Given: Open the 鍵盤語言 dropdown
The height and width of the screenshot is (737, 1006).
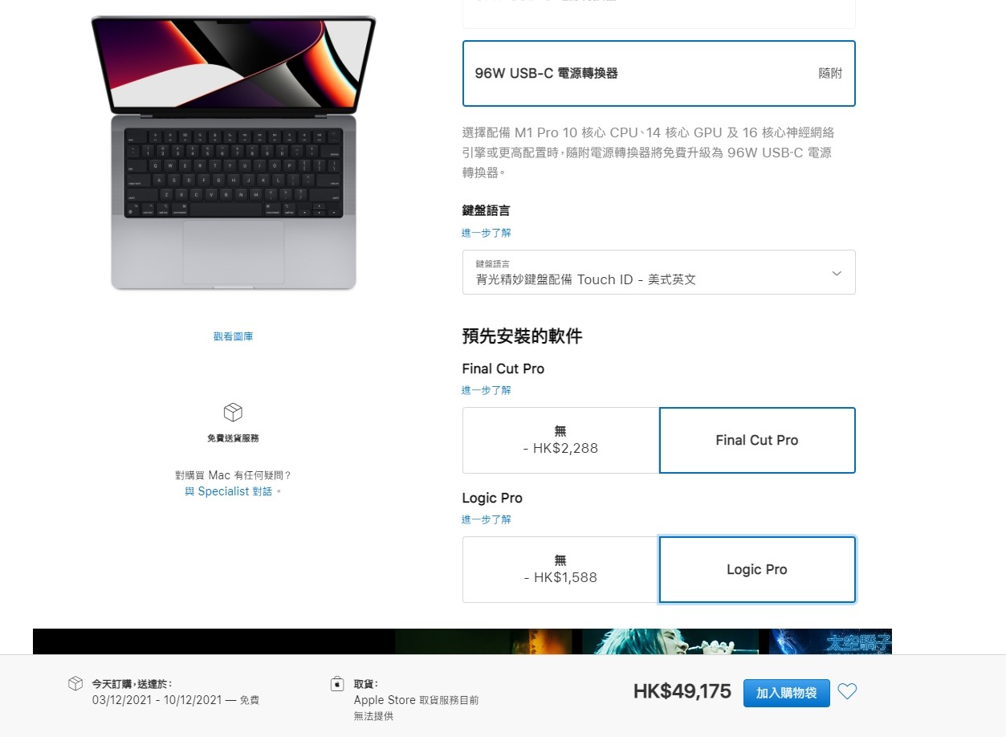Looking at the screenshot, I should 659,272.
